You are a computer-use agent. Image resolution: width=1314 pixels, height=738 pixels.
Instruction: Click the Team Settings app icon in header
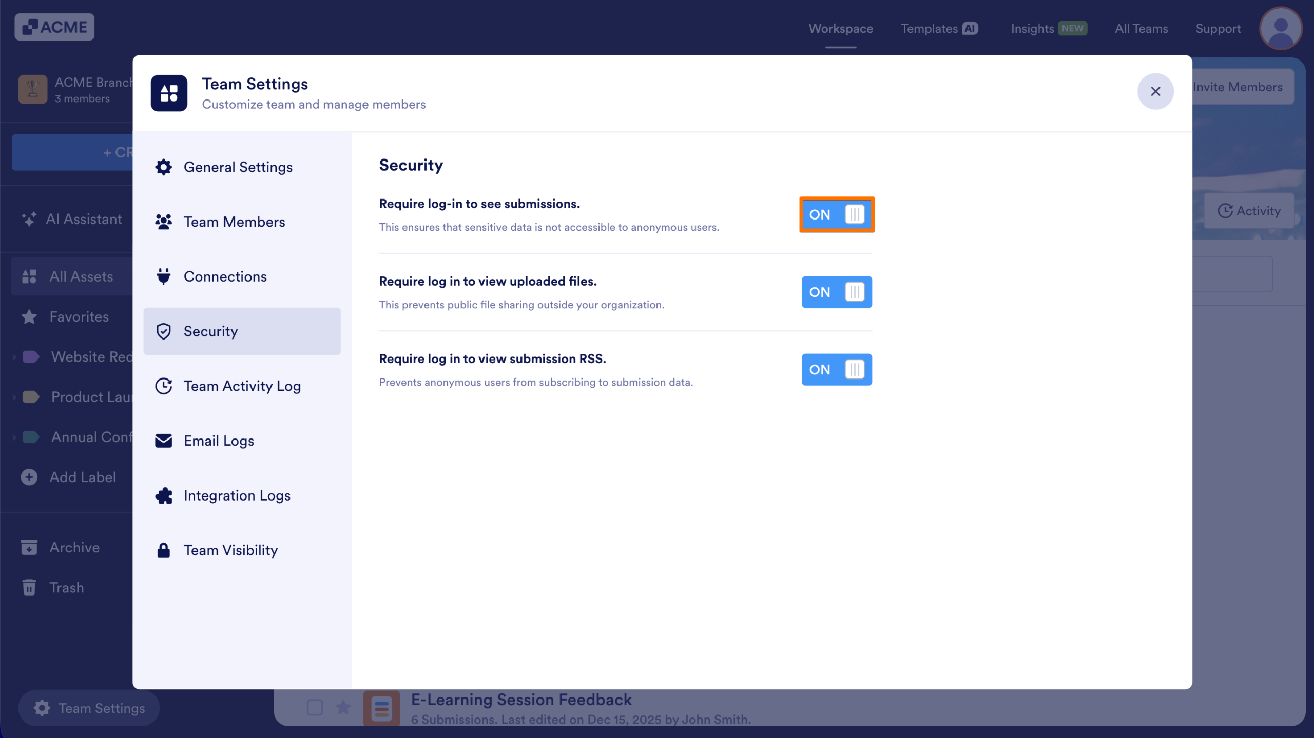[x=169, y=93]
